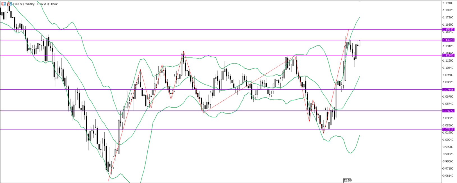Click the 0.98060 price scale label
This screenshot has height=183, width=457.
pyautogui.click(x=448, y=161)
